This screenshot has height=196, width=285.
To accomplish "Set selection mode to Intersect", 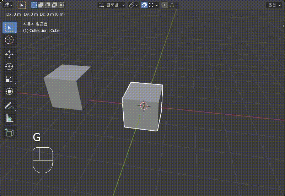I will (x=61, y=5).
